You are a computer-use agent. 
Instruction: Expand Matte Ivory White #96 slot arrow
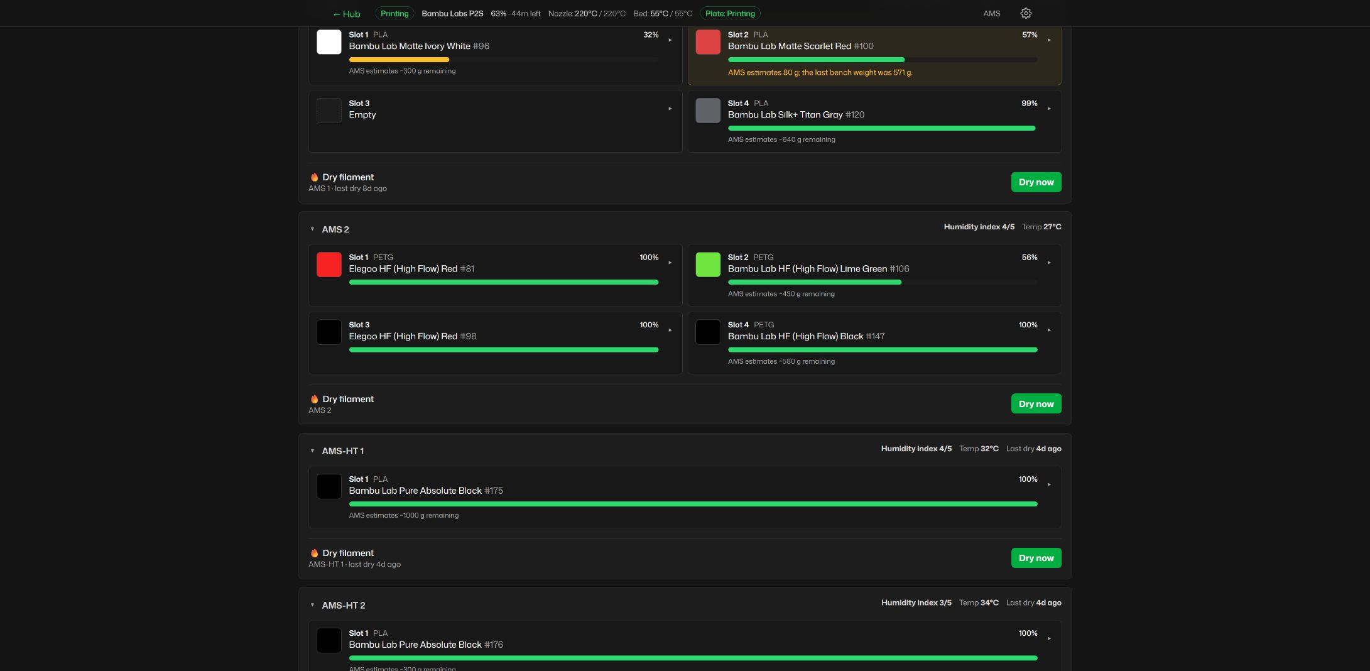click(670, 40)
